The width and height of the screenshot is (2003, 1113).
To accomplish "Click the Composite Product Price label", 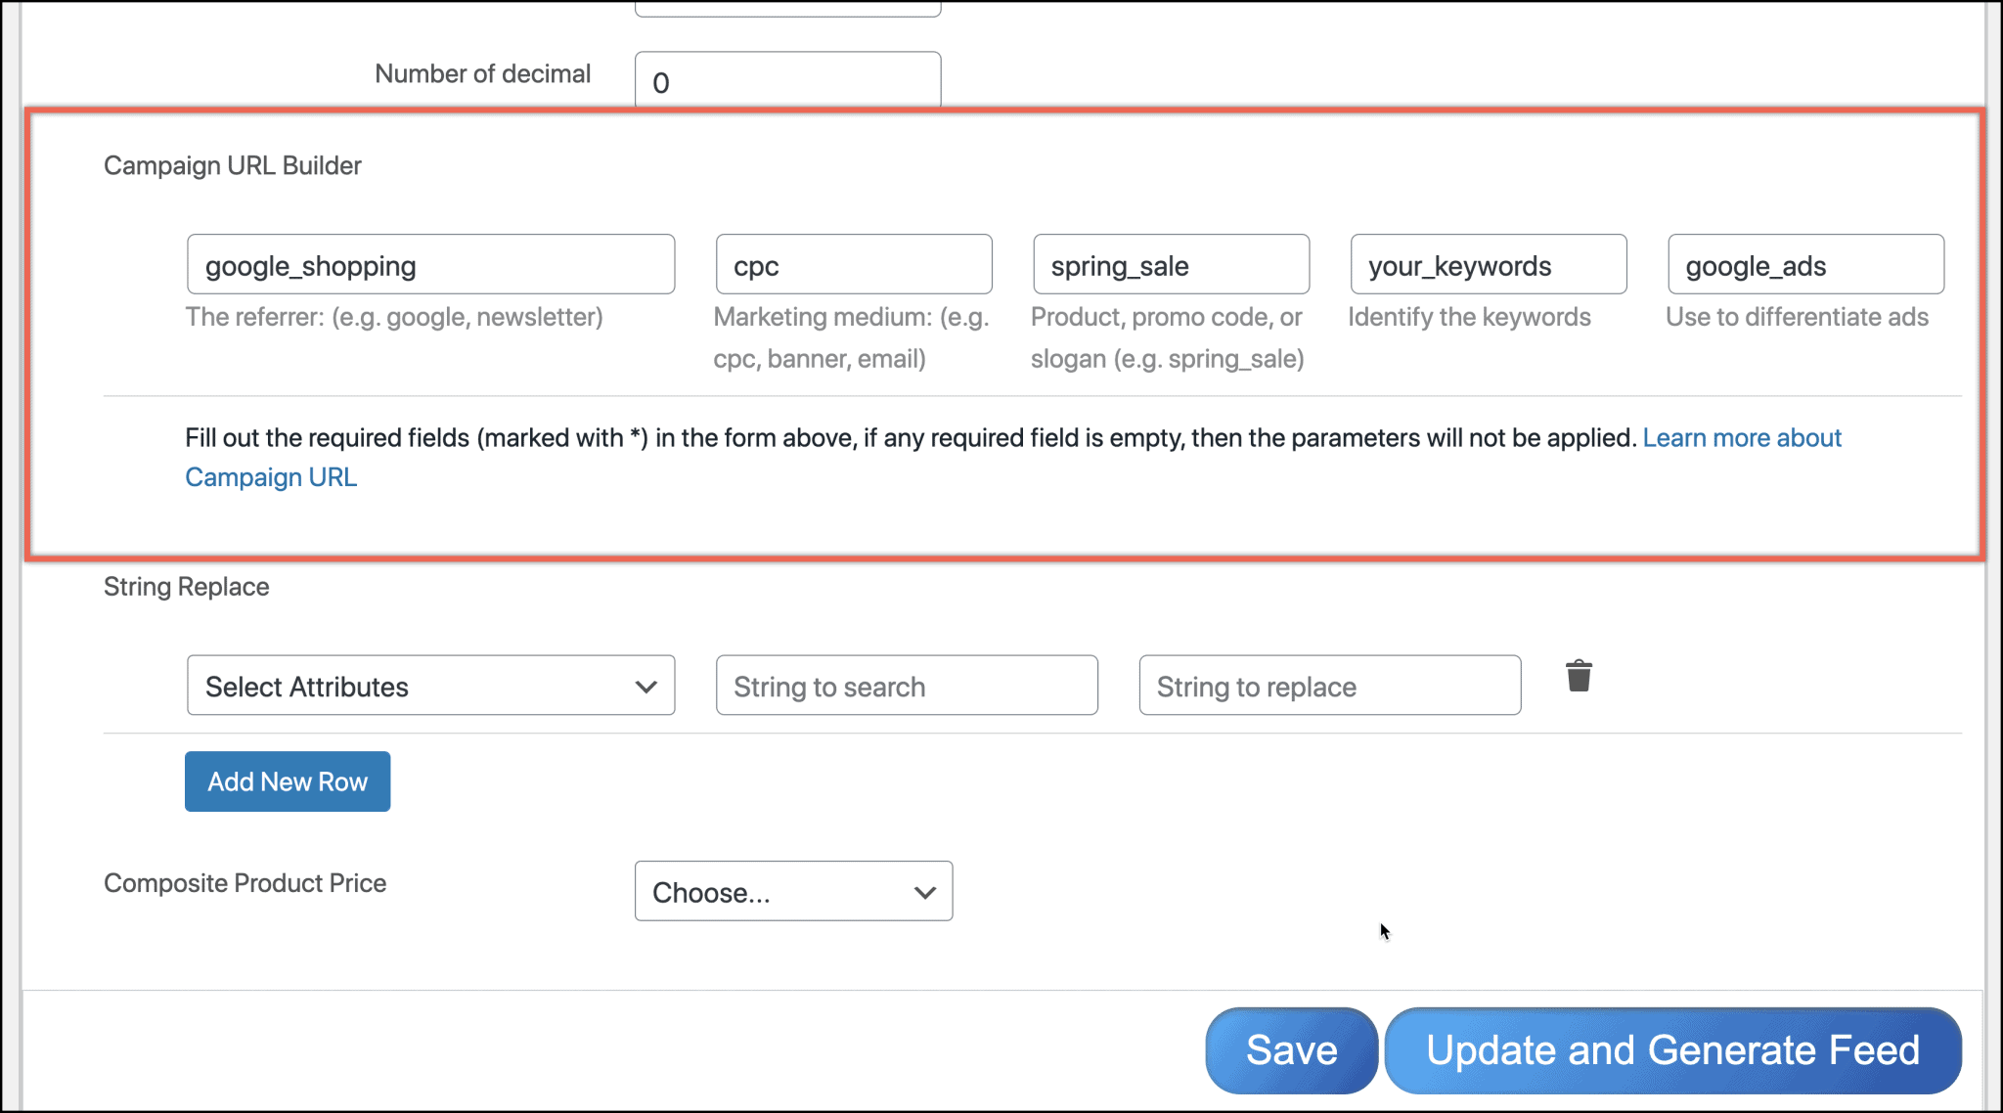I will (x=245, y=882).
